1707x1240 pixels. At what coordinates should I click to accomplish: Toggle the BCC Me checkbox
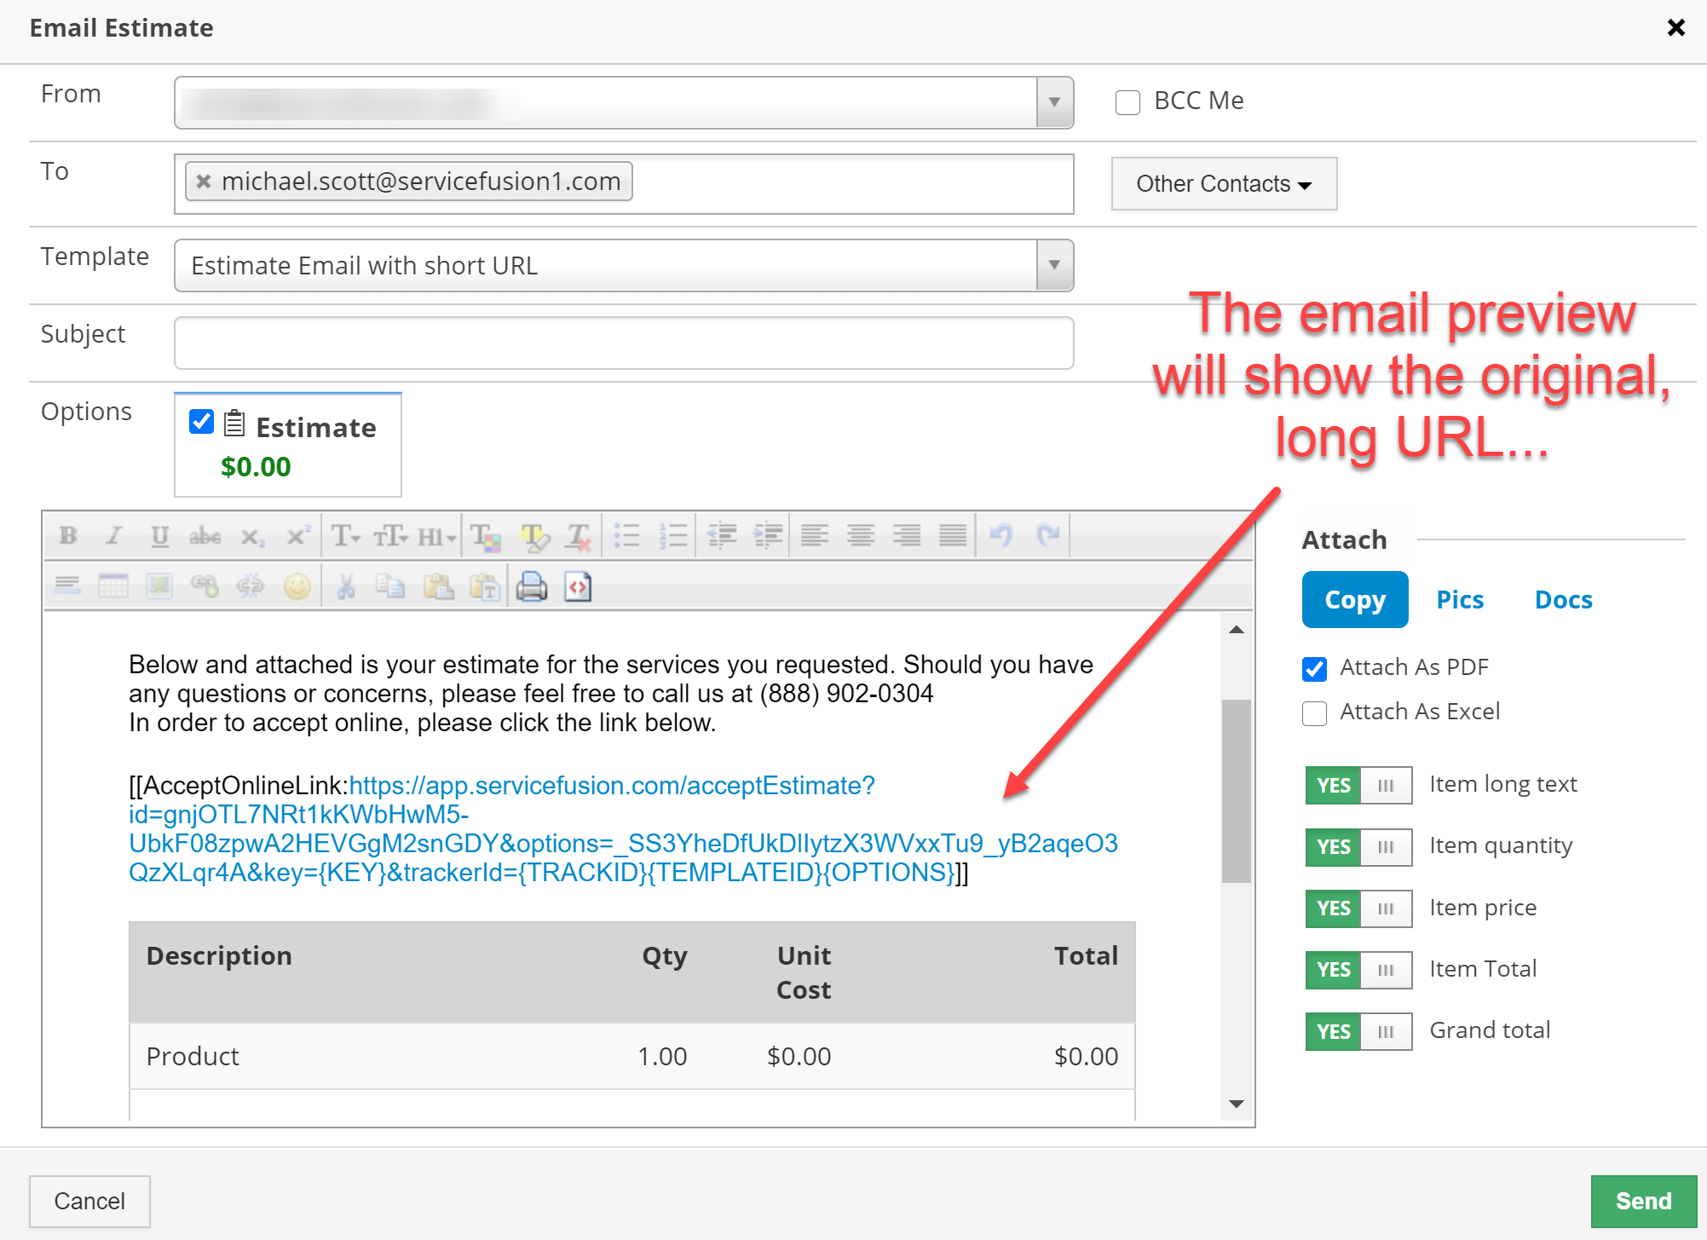[x=1127, y=98]
